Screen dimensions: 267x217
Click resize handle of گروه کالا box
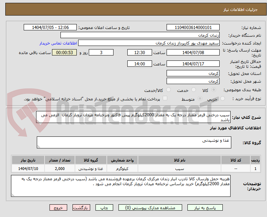pyautogui.click(x=39, y=147)
